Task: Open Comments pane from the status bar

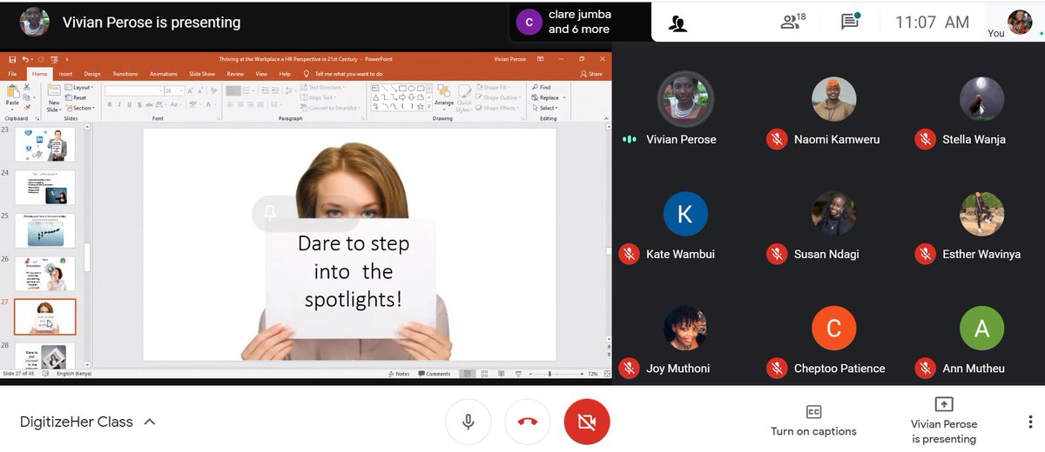Action: (435, 374)
